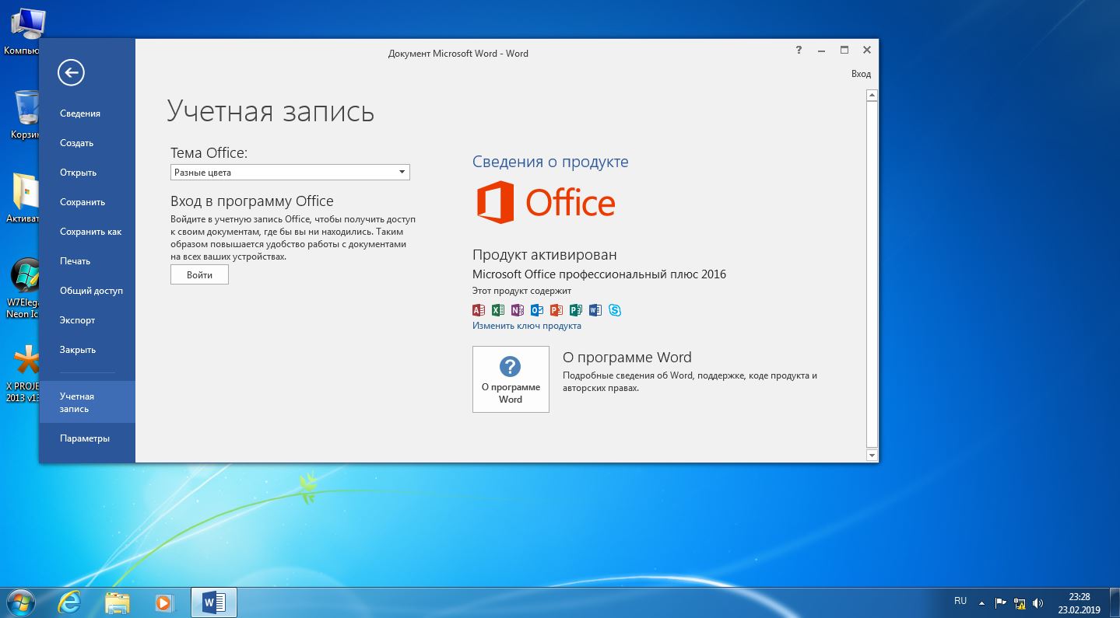Launch Internet Explorer from the taskbar
Image resolution: width=1120 pixels, height=618 pixels.
(x=69, y=602)
